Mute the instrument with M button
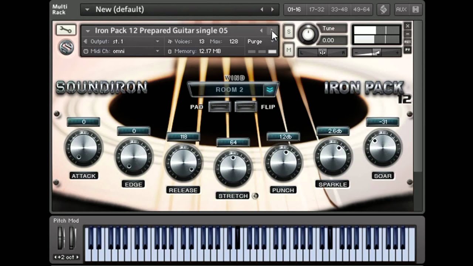The height and width of the screenshot is (266, 473). click(x=289, y=50)
